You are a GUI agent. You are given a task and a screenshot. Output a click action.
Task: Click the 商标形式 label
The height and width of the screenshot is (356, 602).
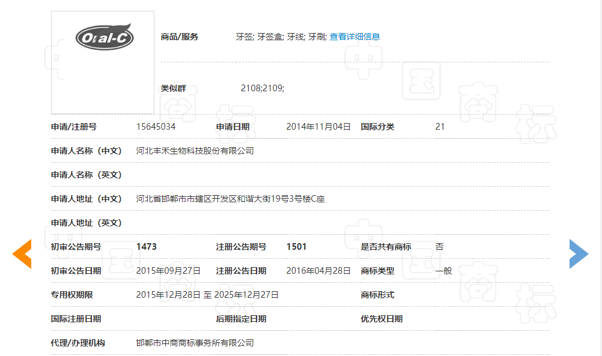point(377,295)
